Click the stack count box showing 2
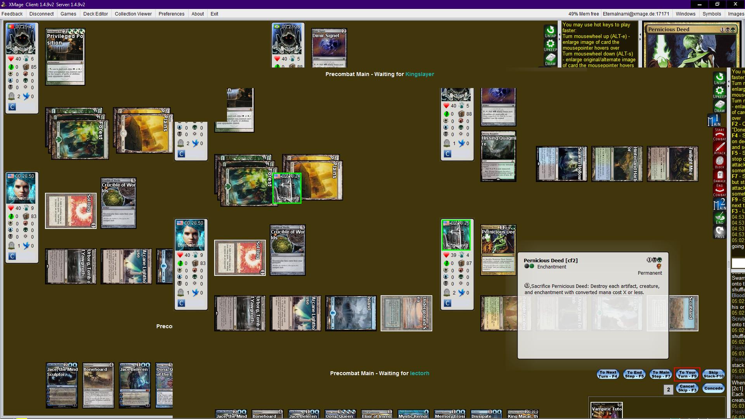The image size is (745, 419). [x=668, y=390]
